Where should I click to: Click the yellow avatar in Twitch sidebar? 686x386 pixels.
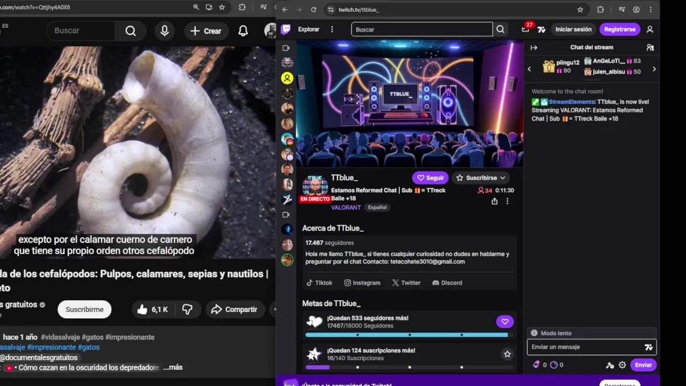click(x=287, y=78)
